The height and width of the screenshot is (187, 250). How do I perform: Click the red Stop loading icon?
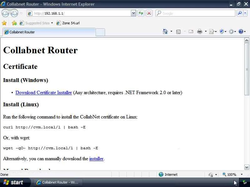(x=149, y=13)
